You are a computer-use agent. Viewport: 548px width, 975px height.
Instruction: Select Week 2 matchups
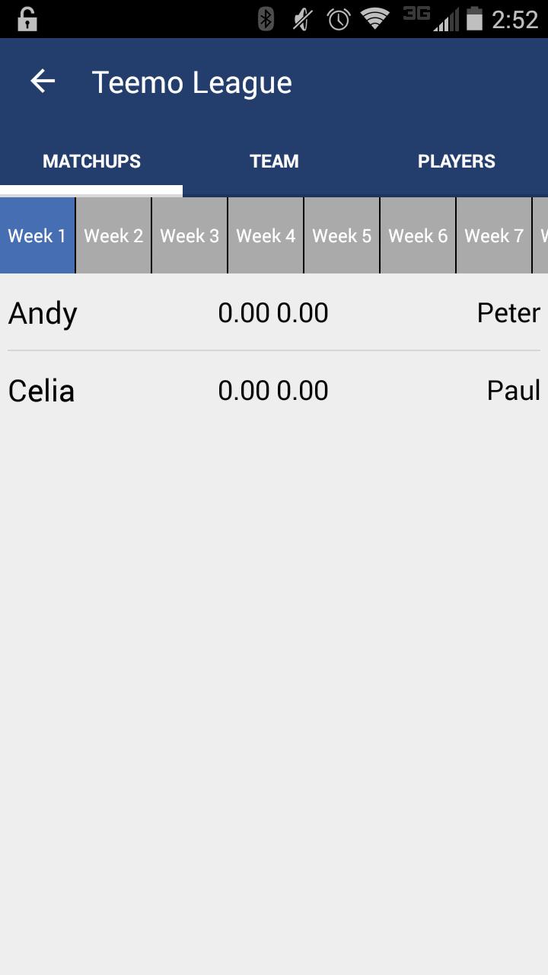tap(113, 235)
